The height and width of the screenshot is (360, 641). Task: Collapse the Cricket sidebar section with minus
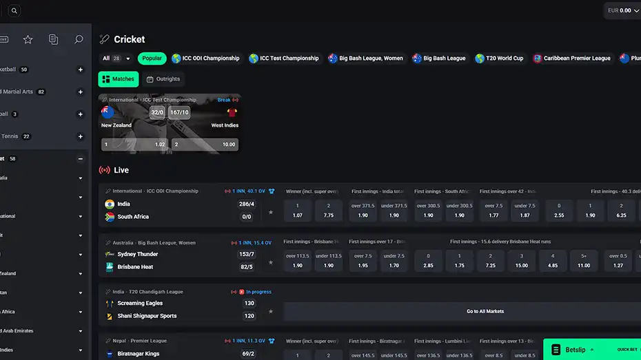81,159
